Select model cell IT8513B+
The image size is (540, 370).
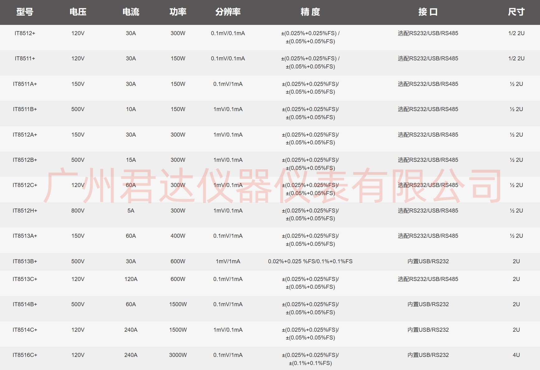[25, 261]
